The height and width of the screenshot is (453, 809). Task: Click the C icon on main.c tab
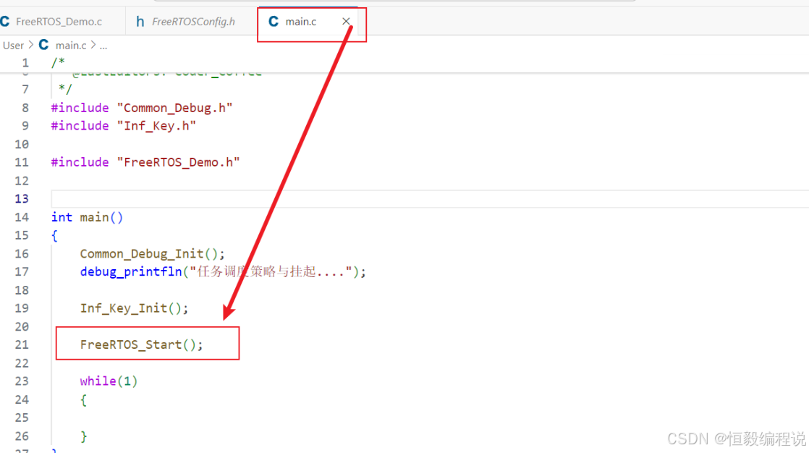coord(274,21)
